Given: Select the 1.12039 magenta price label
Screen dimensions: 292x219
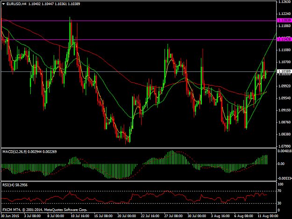Looking at the screenshot, I should [x=285, y=20].
